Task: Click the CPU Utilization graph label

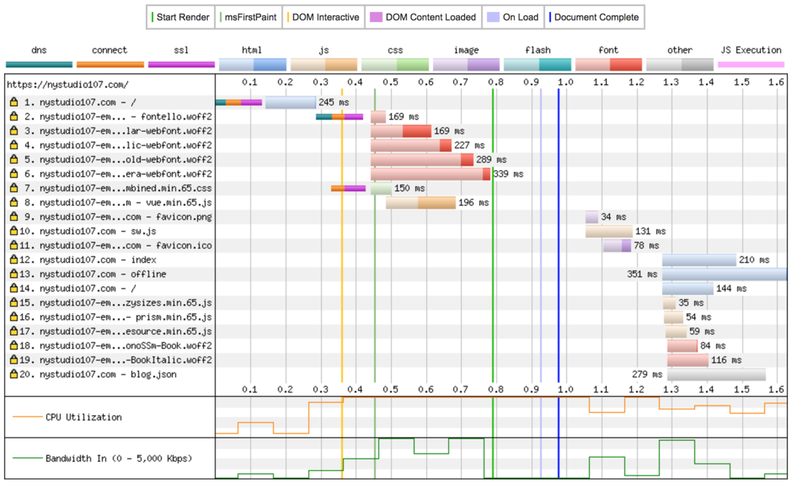Action: click(83, 417)
